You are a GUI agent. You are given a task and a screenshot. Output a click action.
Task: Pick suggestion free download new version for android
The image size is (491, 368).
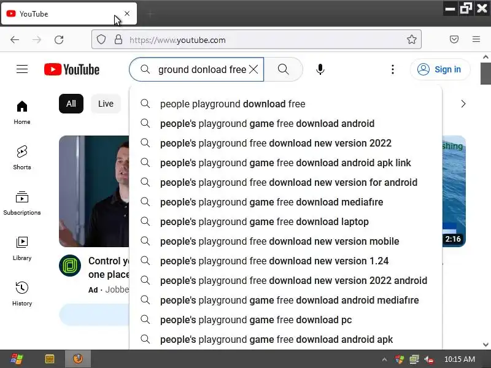[285, 182]
